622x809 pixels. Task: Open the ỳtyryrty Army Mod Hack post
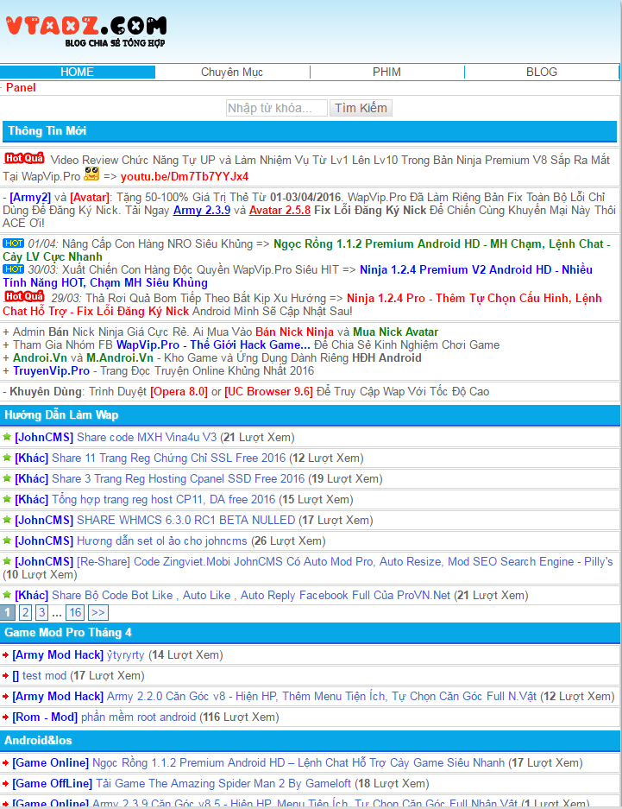[x=126, y=654]
